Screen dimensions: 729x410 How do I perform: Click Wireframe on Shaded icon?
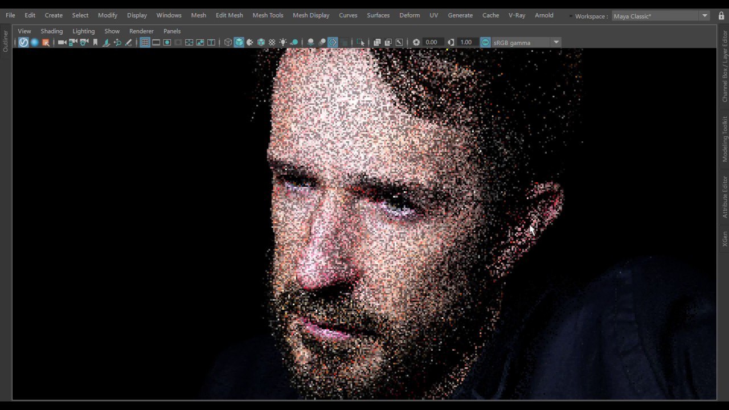[261, 42]
